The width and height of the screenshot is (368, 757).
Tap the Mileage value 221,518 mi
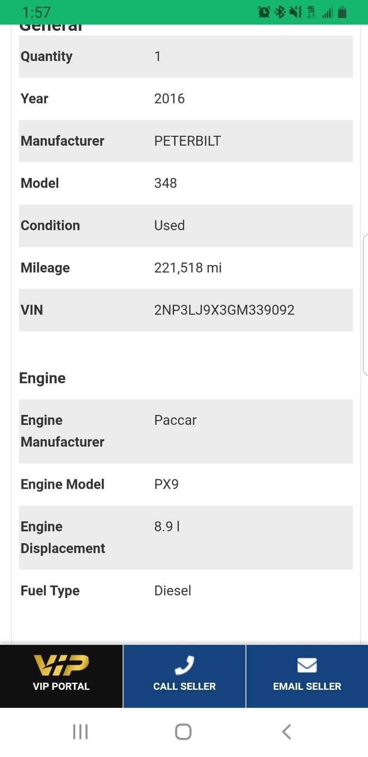188,268
